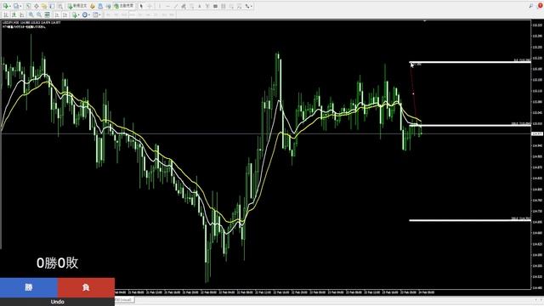Viewport: 544px width, 306px height.
Task: Select the Horizontal Line drawing tool
Action: 168,6
